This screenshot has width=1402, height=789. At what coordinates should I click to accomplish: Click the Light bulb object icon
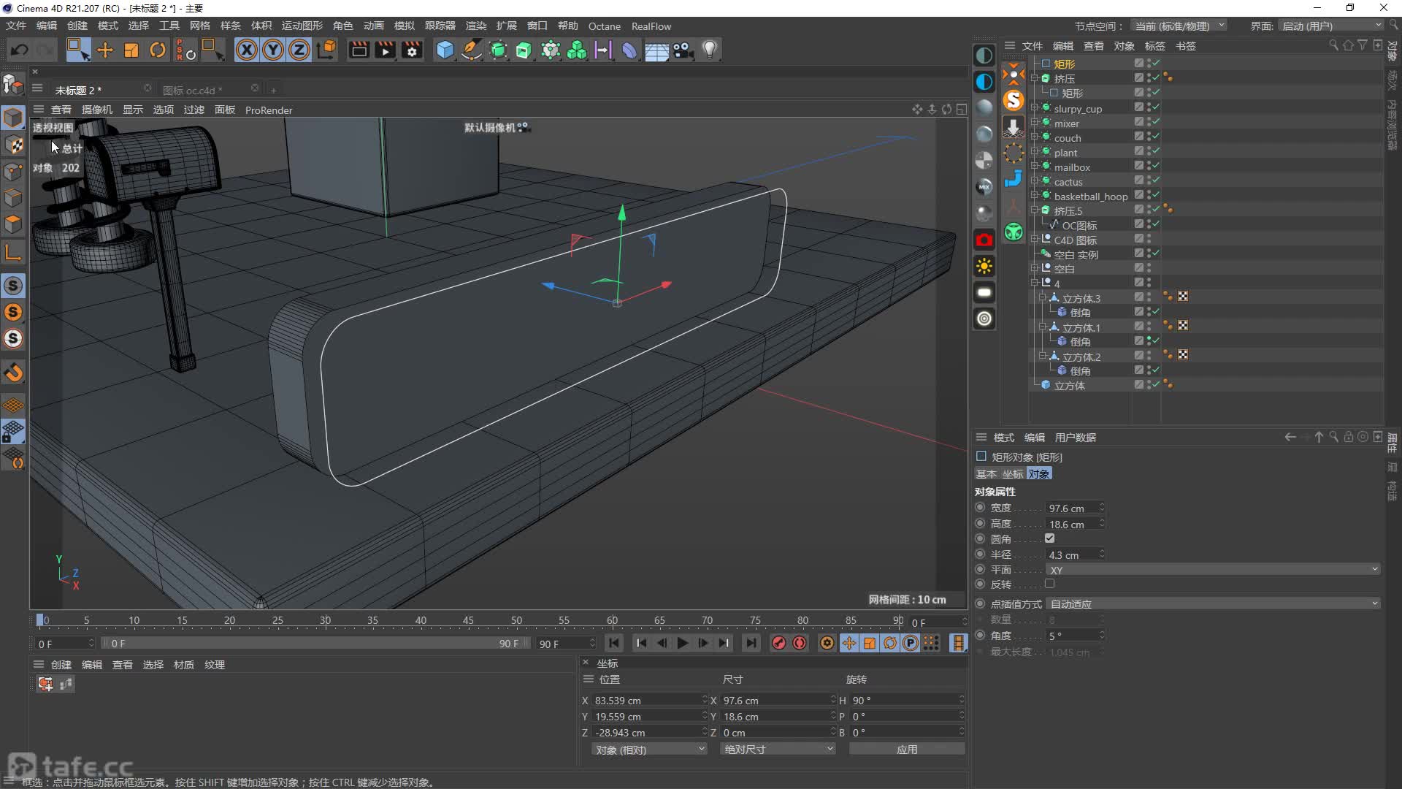click(710, 50)
